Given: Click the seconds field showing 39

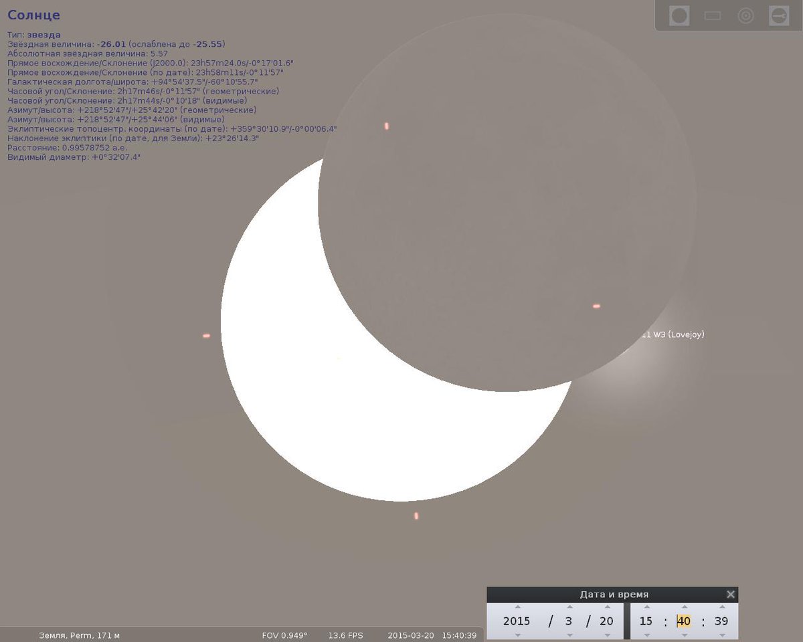Looking at the screenshot, I should pos(721,621).
